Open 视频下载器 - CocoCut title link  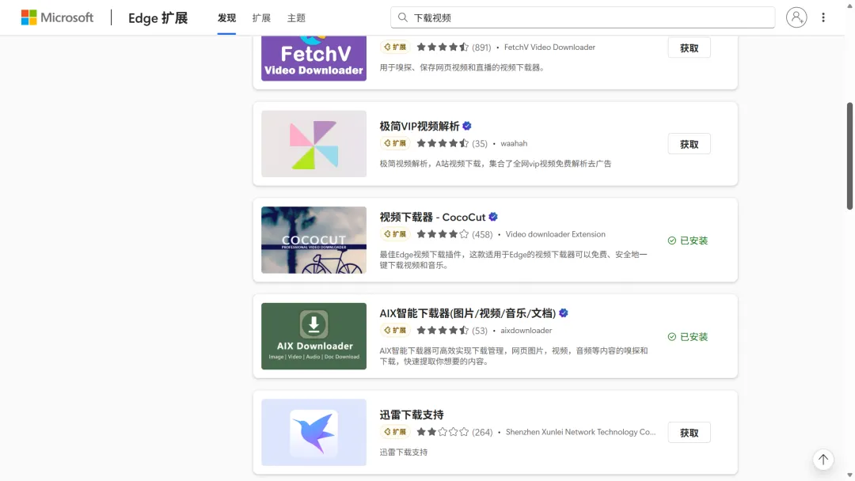(x=432, y=217)
